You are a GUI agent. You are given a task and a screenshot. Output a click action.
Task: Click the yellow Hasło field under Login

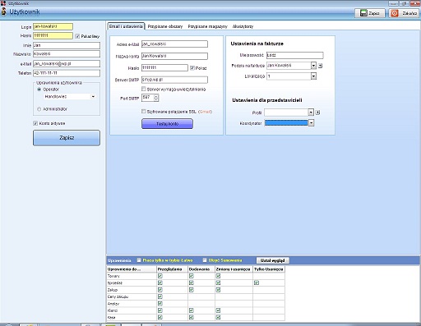[53, 35]
